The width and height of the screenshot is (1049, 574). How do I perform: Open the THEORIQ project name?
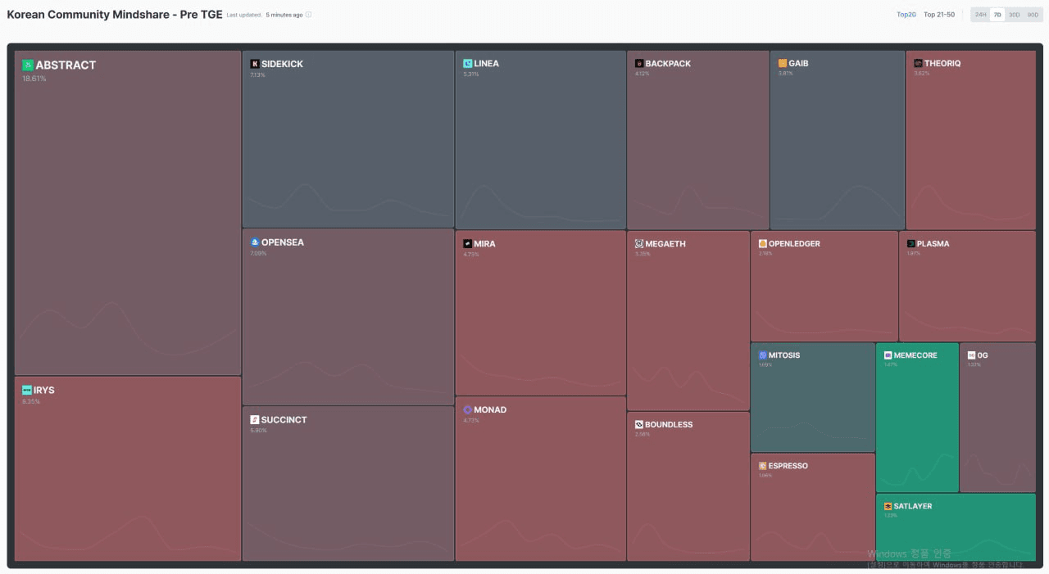[x=942, y=63]
